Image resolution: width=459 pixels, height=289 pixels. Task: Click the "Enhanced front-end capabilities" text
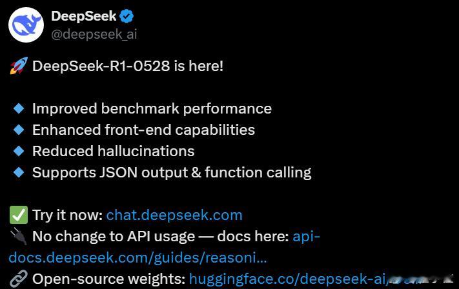coord(143,130)
